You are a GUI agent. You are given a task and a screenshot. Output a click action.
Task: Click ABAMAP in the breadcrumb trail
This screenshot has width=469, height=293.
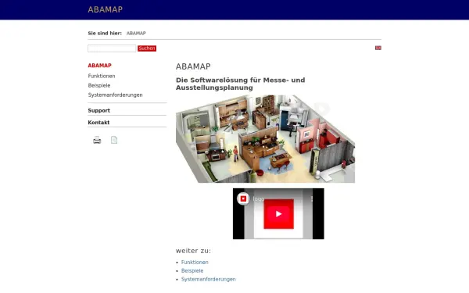click(x=136, y=33)
